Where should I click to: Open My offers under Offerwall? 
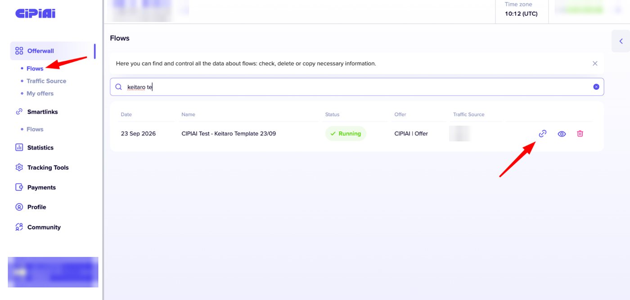point(40,93)
